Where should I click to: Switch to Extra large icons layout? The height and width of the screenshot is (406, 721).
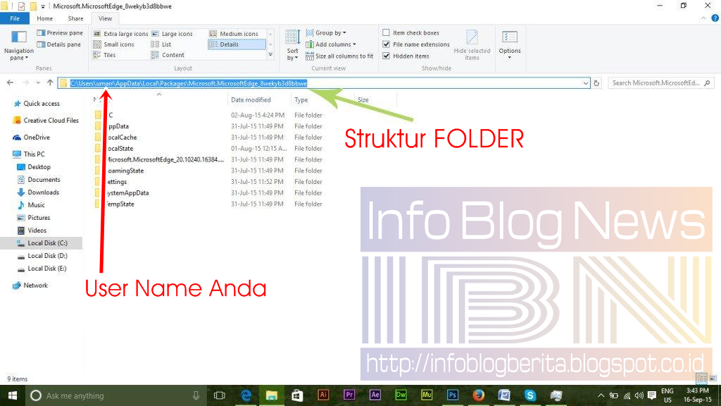point(120,34)
